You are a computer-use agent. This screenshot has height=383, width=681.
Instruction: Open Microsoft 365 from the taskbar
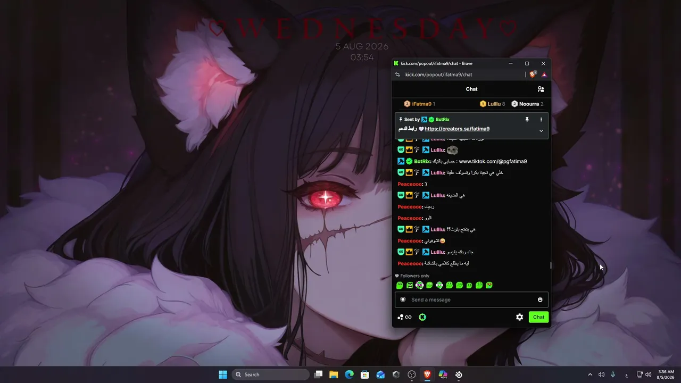click(443, 374)
